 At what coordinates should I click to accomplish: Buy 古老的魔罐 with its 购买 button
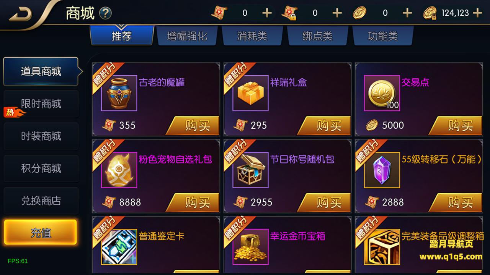click(193, 126)
